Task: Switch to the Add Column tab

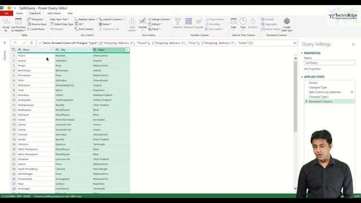Action: coord(54,14)
